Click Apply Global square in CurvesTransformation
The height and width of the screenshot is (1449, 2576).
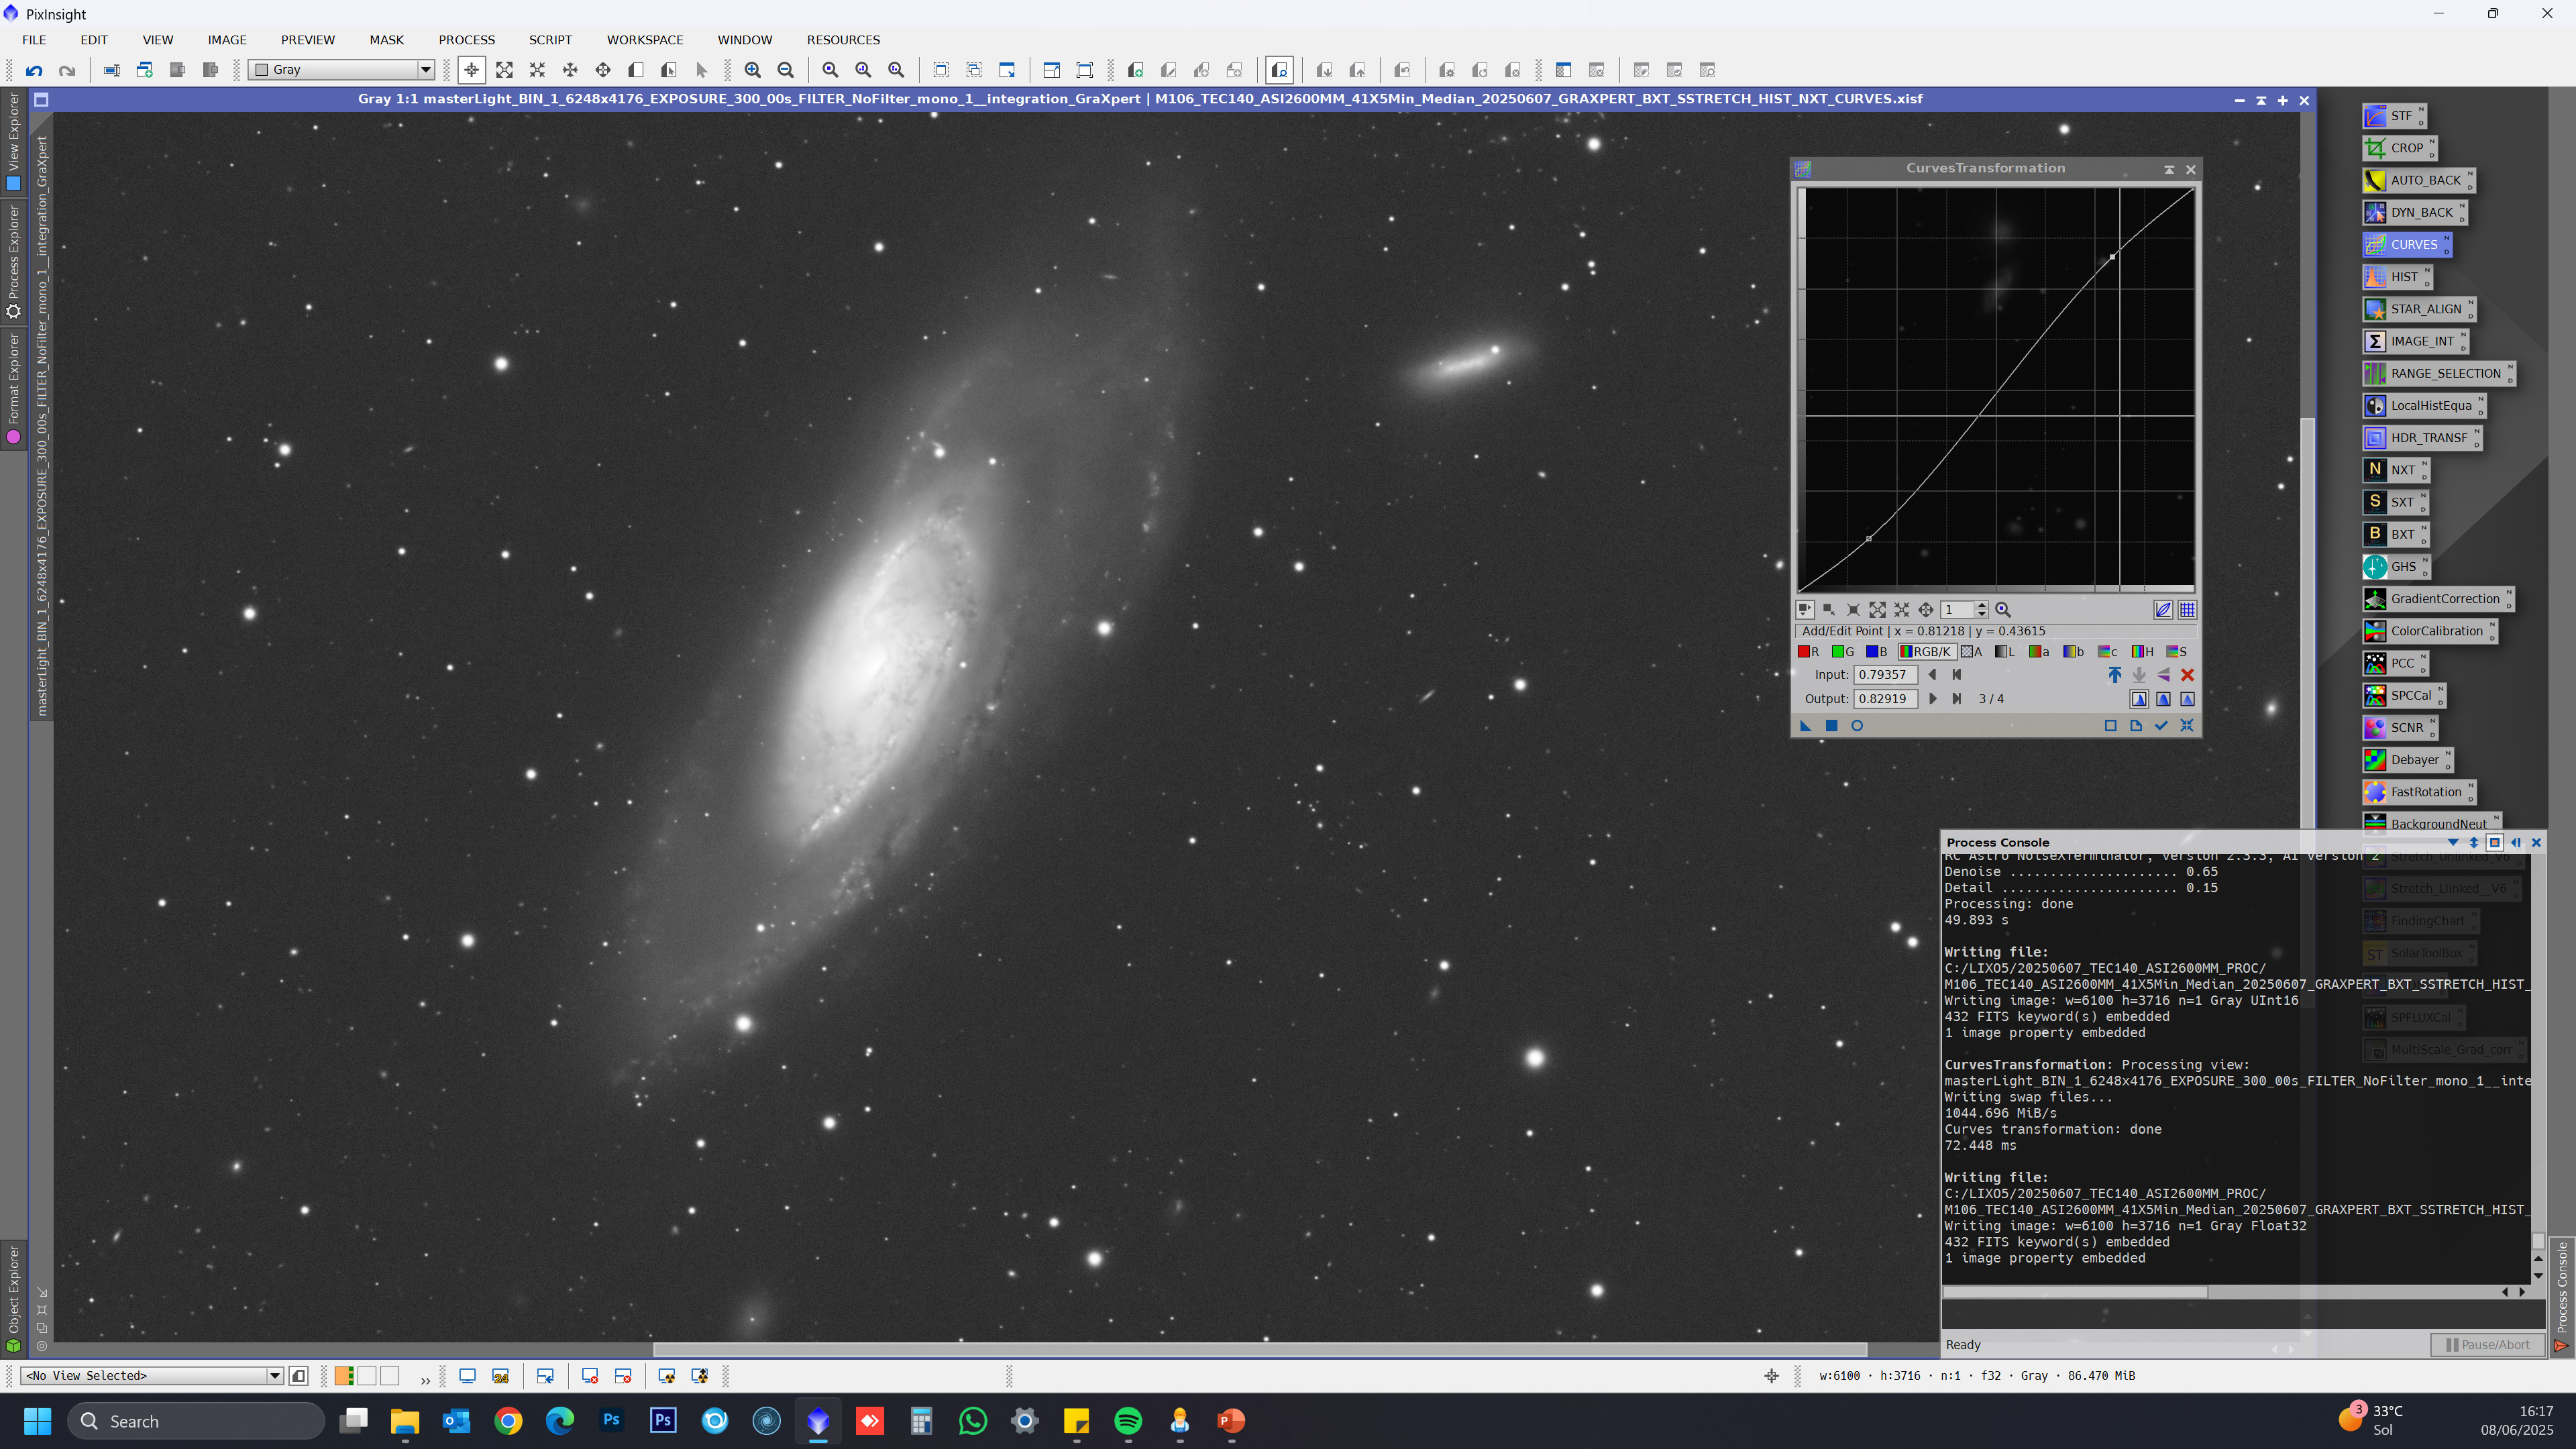(x=1831, y=726)
